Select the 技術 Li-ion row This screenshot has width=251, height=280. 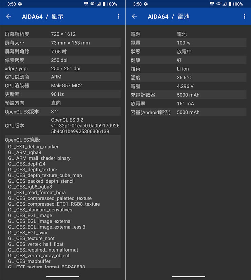(x=188, y=69)
